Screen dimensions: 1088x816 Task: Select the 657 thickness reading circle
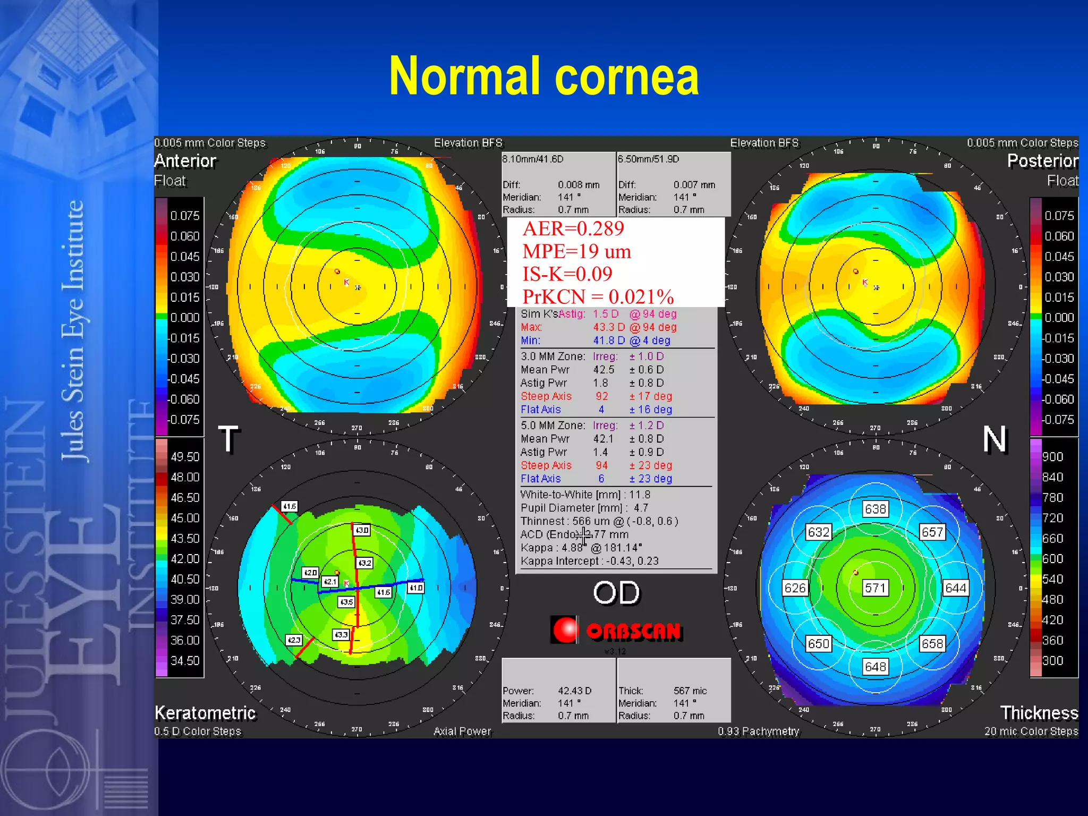tap(932, 532)
